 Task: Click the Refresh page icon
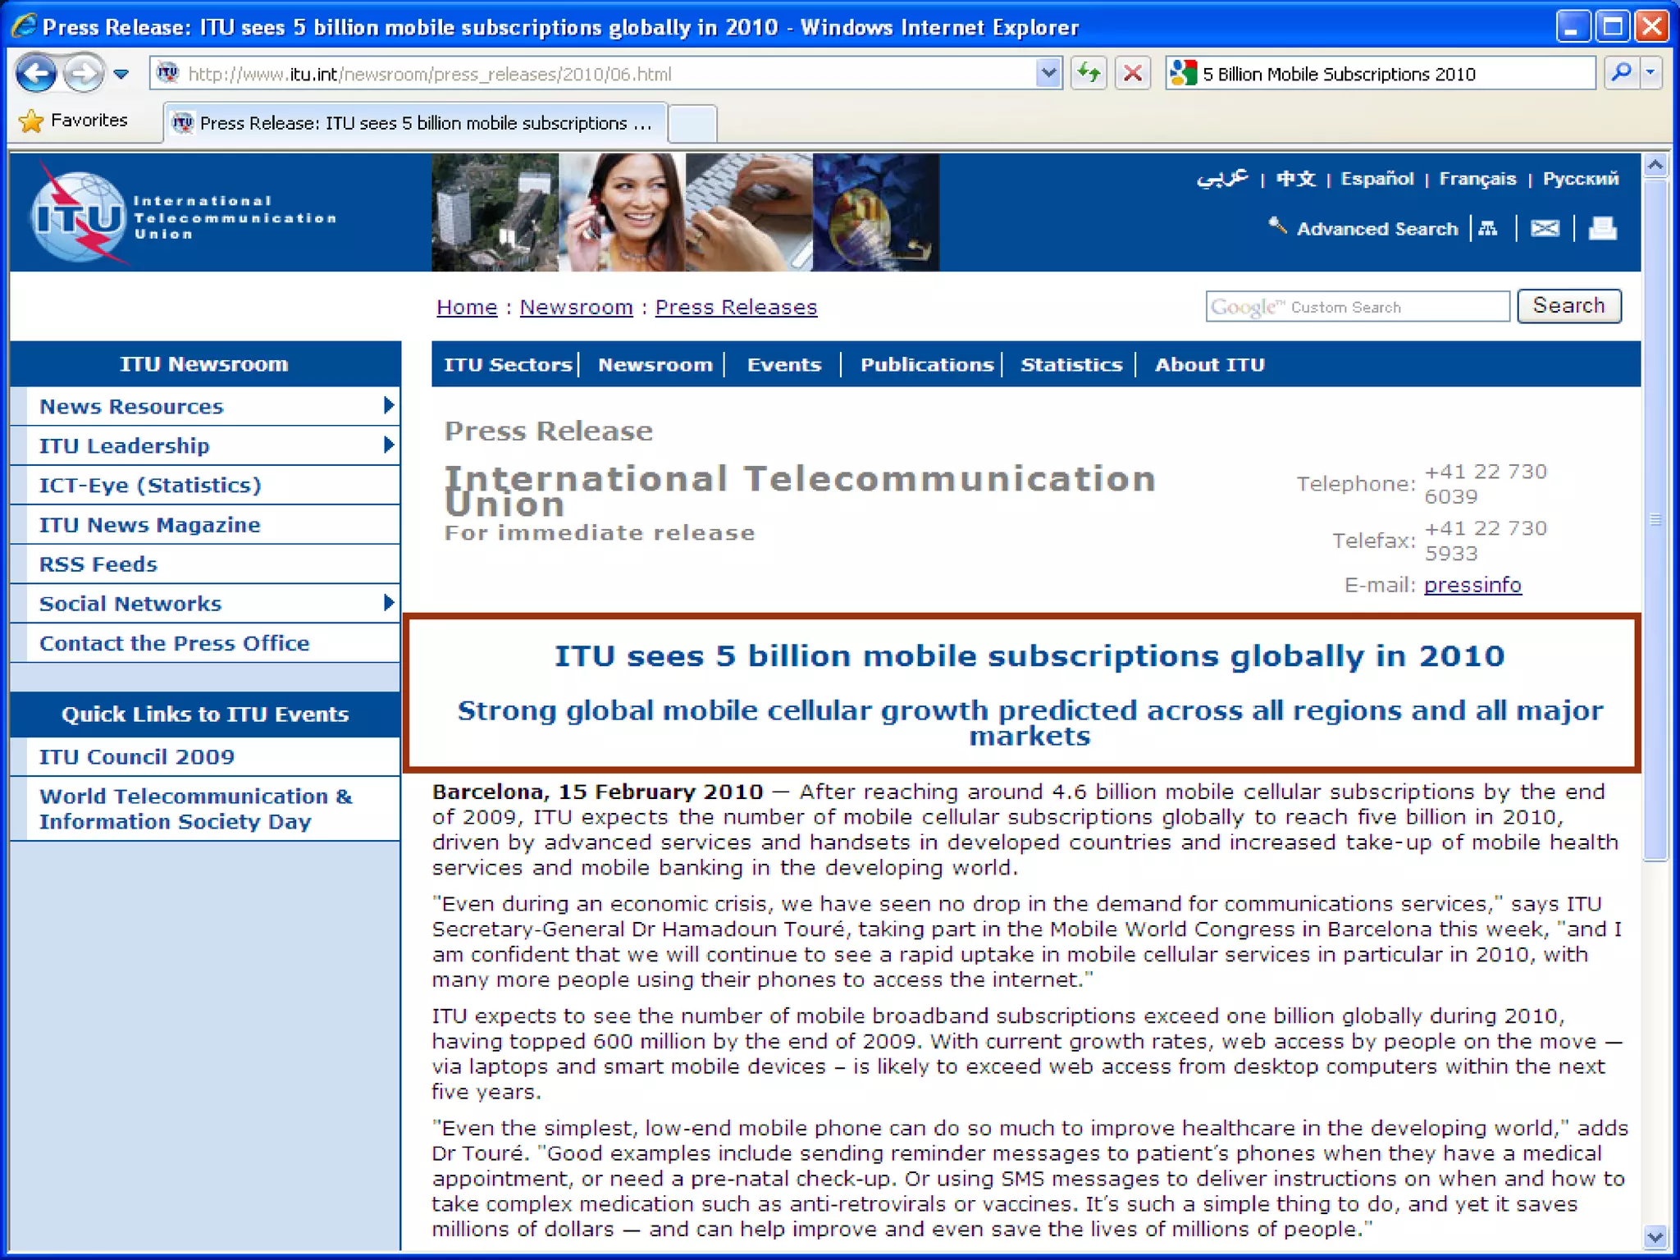(x=1089, y=74)
